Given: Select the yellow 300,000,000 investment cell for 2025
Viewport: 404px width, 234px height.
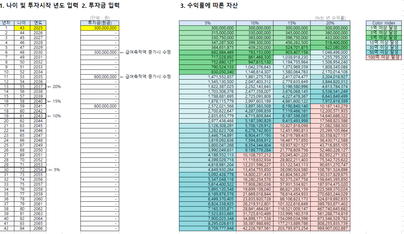Looking at the screenshot, I should pos(100,28).
